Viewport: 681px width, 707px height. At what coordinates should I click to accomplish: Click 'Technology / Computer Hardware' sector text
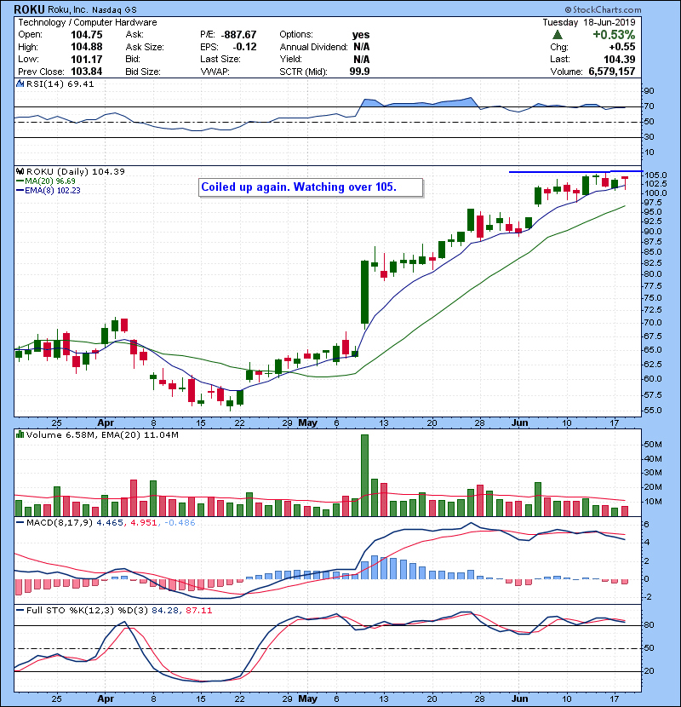click(x=88, y=22)
